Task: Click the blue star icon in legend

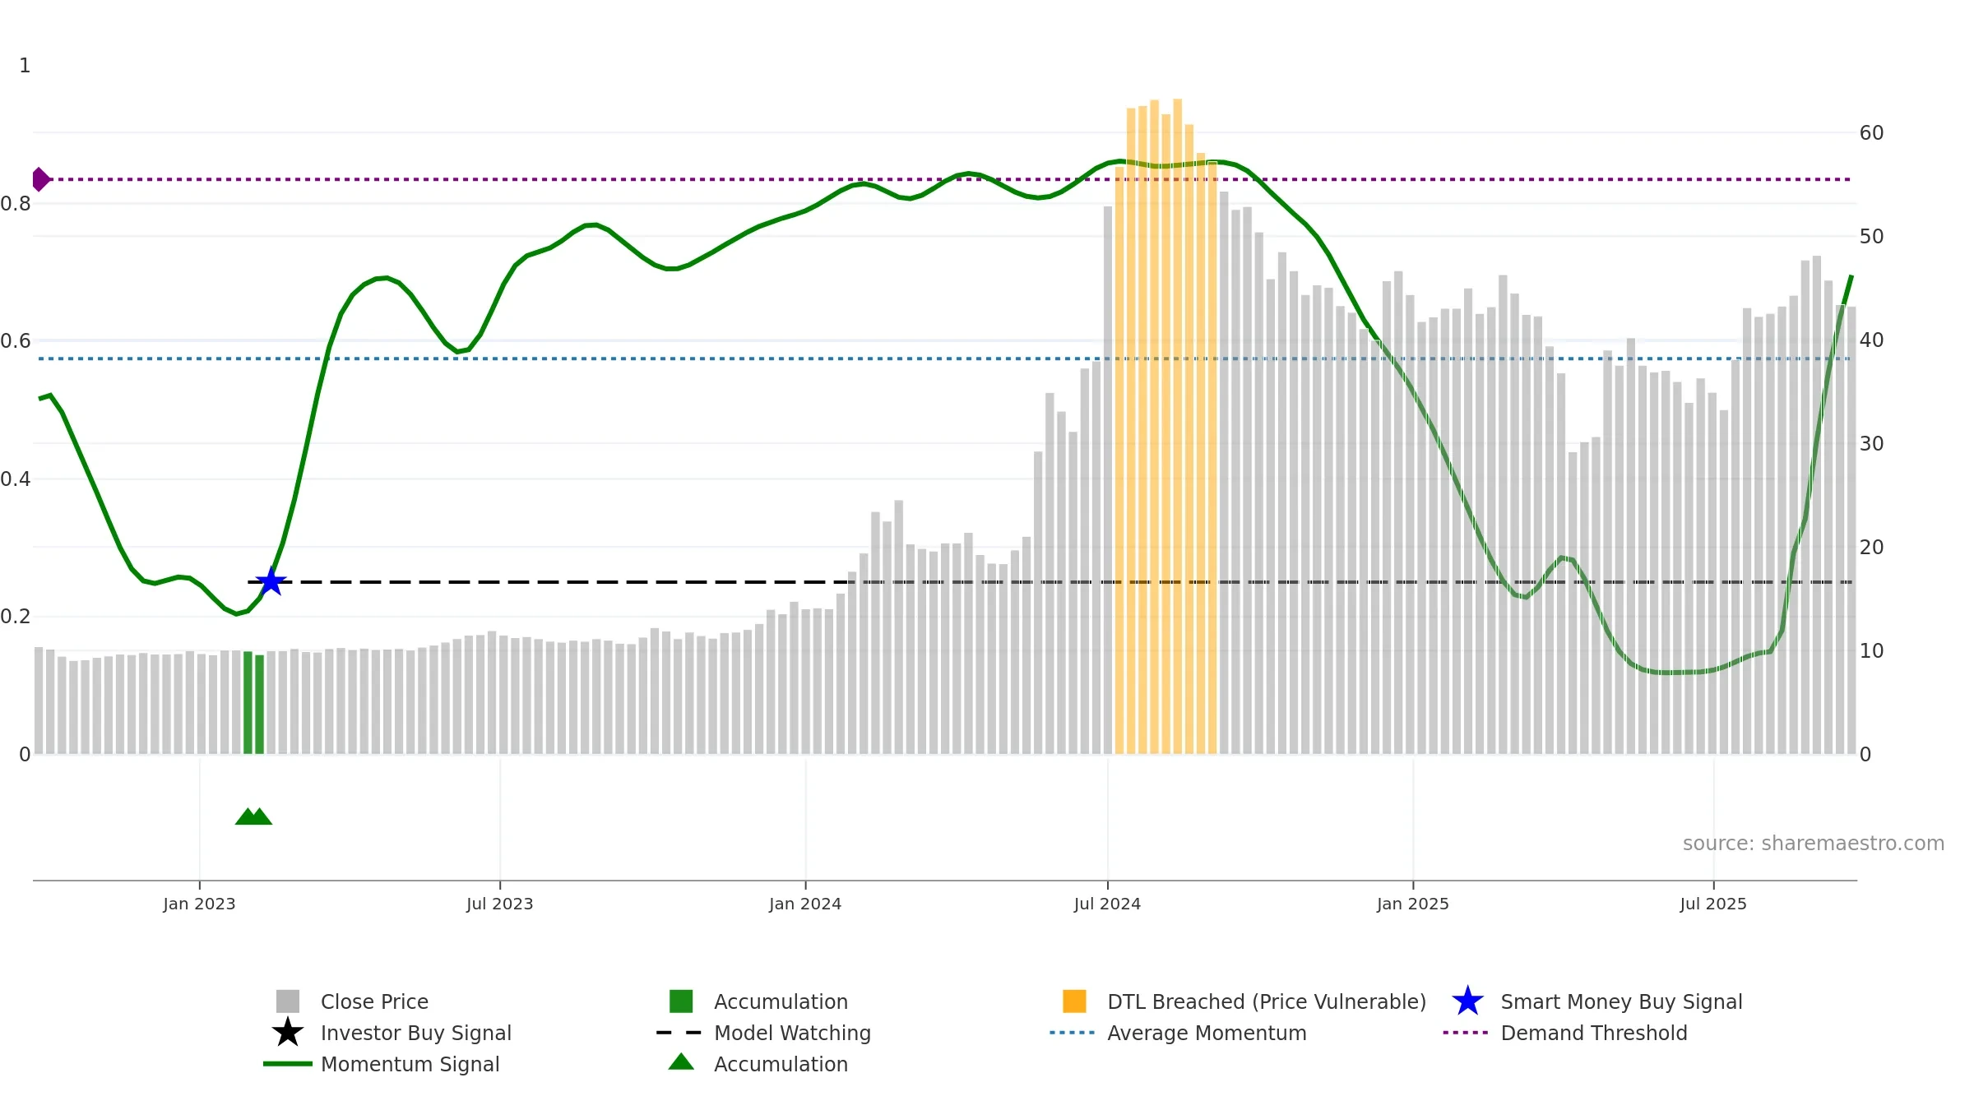Action: 1467,1001
